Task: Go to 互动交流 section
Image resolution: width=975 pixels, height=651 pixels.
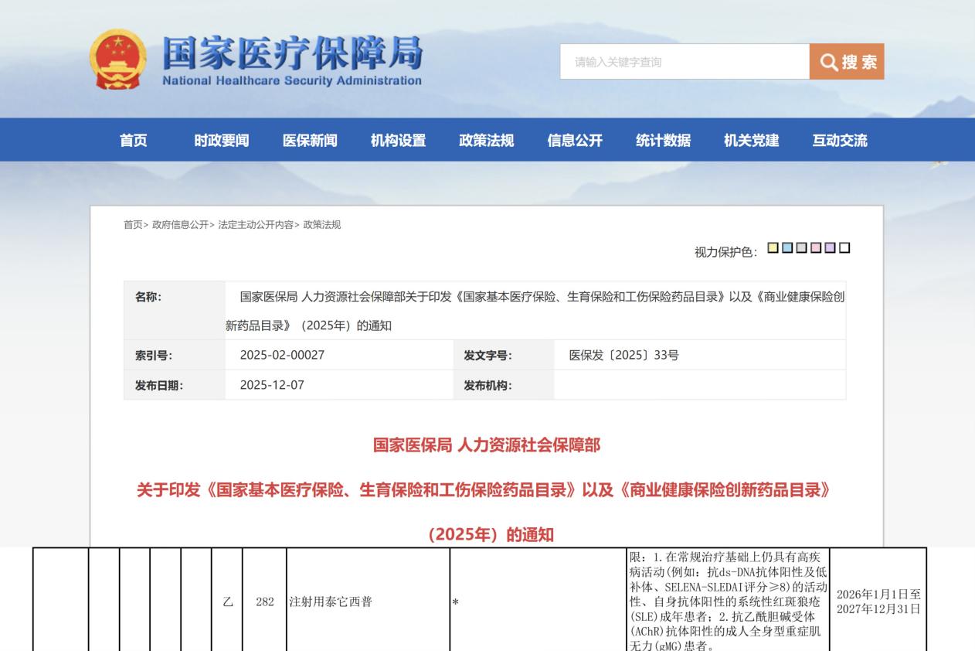Action: click(x=839, y=141)
